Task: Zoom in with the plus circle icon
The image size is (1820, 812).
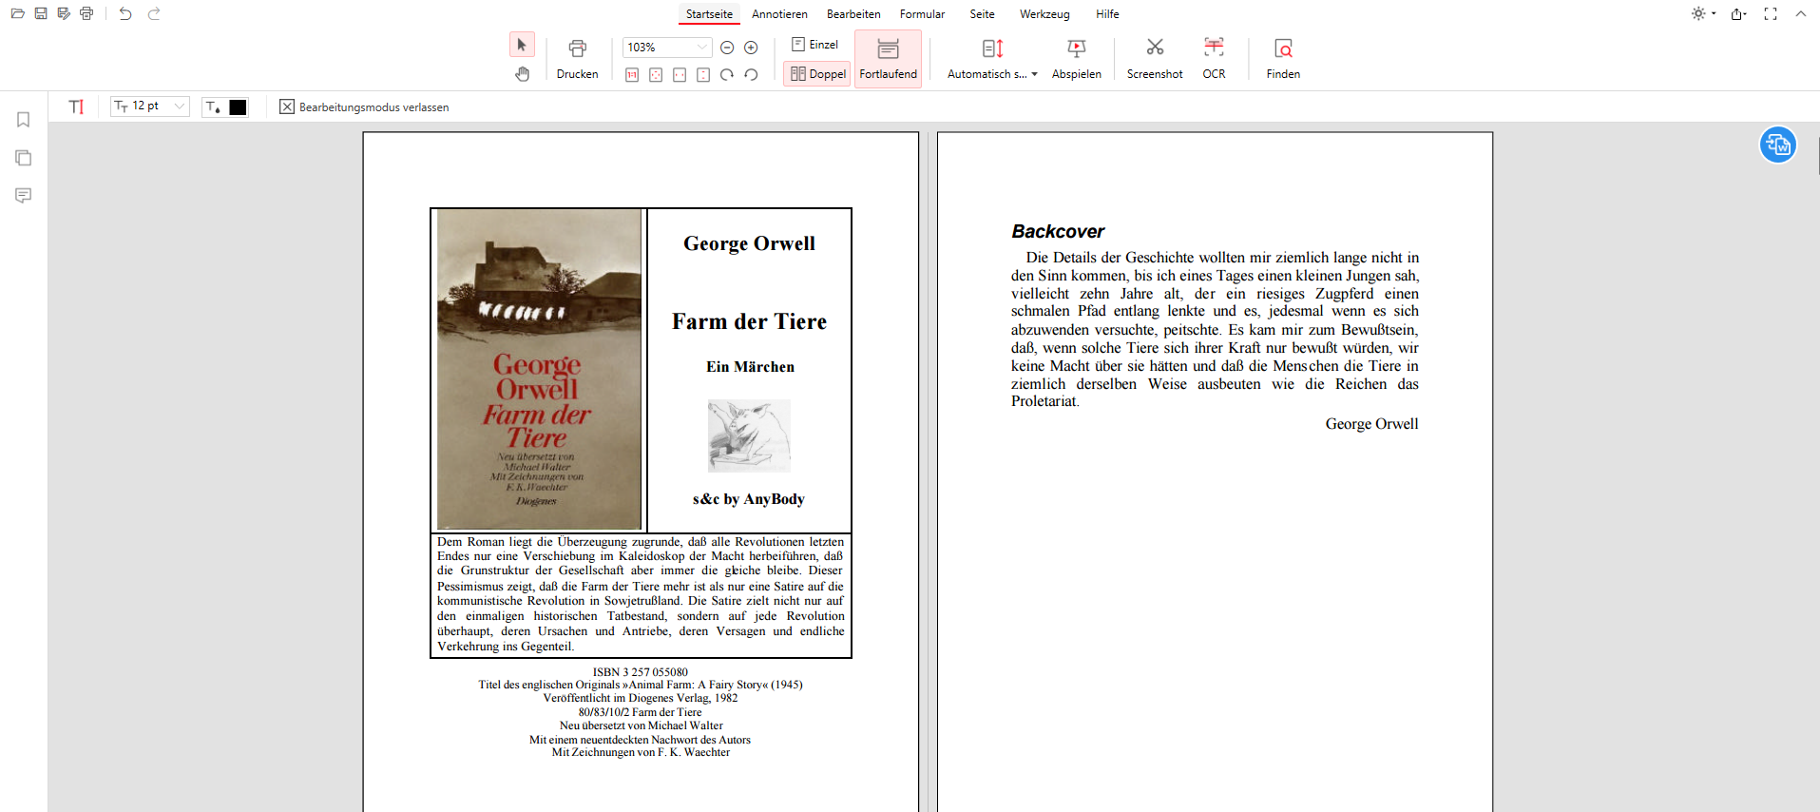Action: tap(751, 48)
